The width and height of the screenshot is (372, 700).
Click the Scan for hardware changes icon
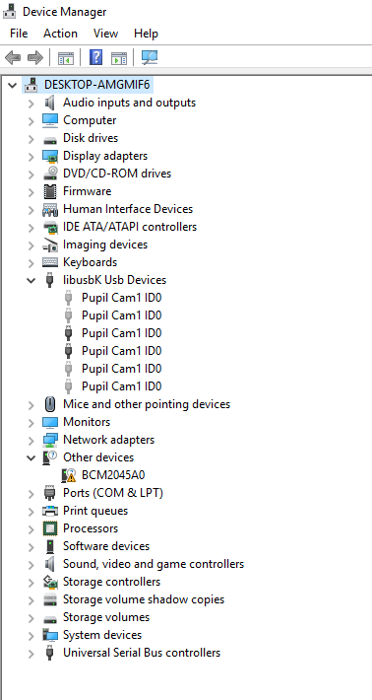point(149,57)
